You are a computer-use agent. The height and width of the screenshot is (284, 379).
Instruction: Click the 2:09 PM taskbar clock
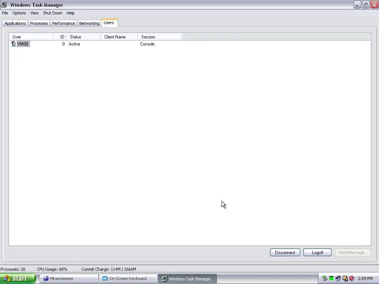(365, 278)
